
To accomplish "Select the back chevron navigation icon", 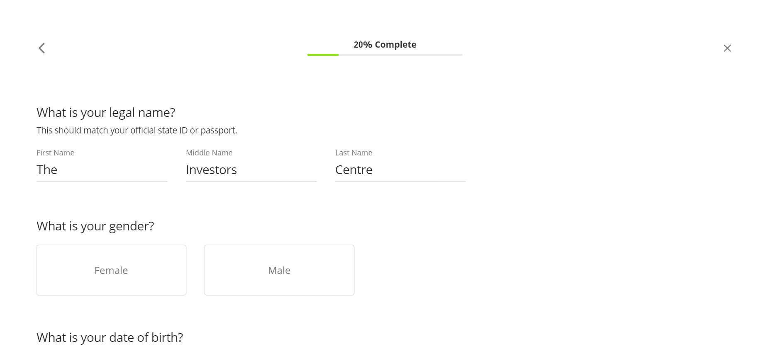I will 41,48.
